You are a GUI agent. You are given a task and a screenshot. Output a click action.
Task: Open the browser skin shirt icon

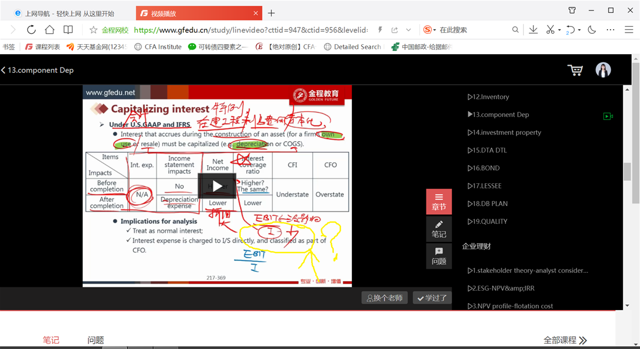[x=573, y=10]
